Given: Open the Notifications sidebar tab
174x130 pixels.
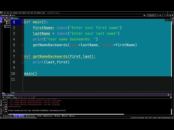Looking at the screenshot, I should coord(173,21).
